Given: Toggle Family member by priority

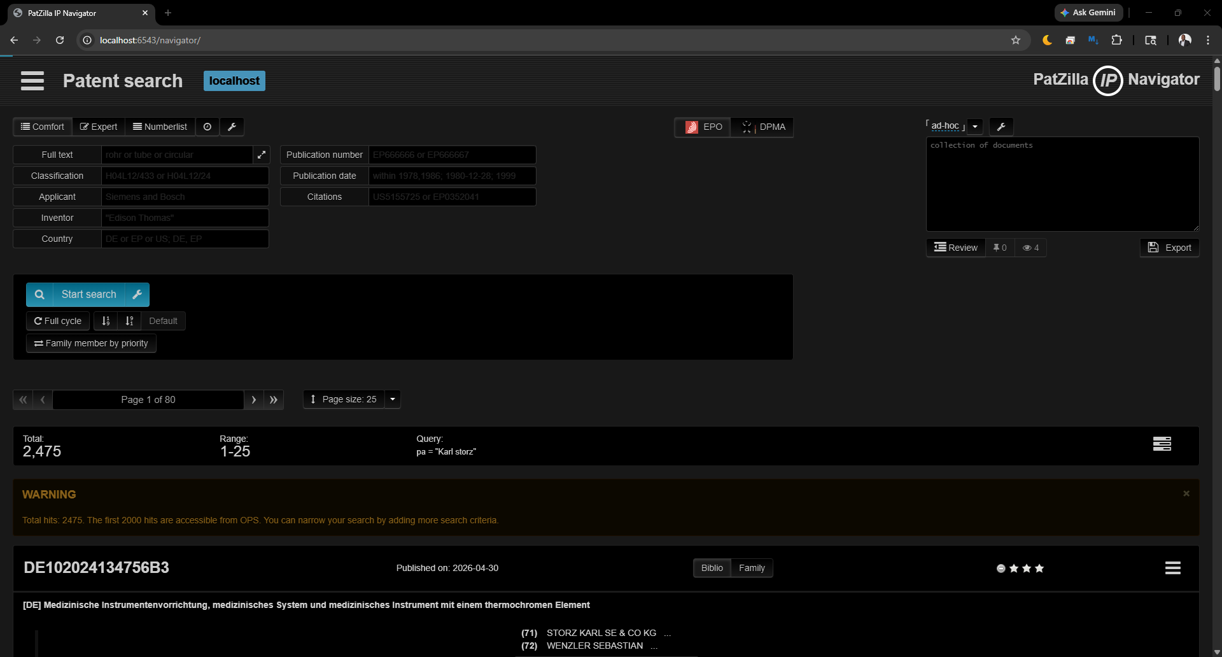Looking at the screenshot, I should click(91, 343).
